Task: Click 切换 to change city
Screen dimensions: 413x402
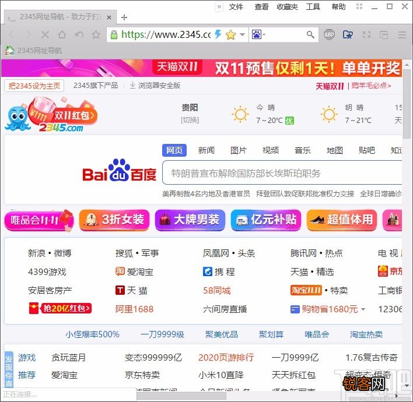Action: tap(190, 120)
